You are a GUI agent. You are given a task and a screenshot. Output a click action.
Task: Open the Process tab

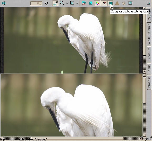pyautogui.click(x=149, y=82)
